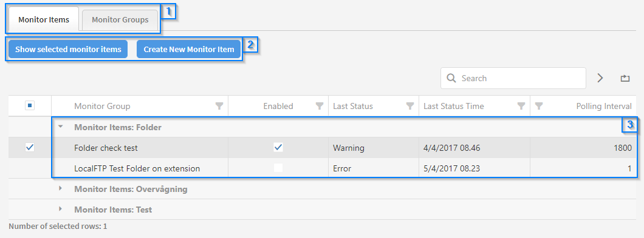Expand the Monitor Items: Overvågning group
644x238 pixels.
(x=60, y=188)
